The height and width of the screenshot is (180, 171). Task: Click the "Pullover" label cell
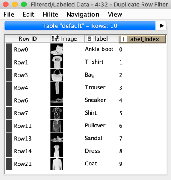coord(95,125)
